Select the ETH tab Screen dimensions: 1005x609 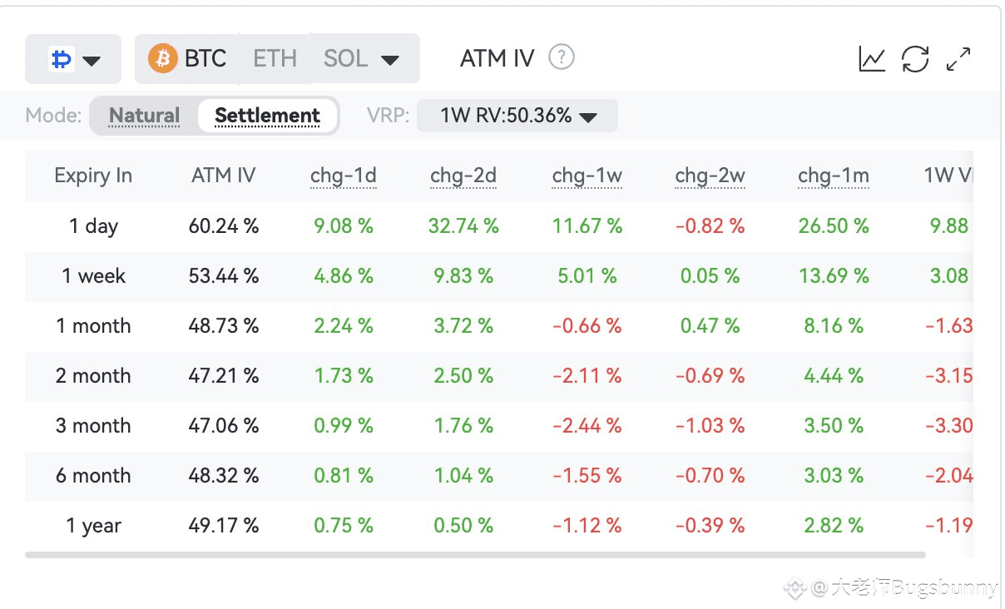click(x=275, y=59)
